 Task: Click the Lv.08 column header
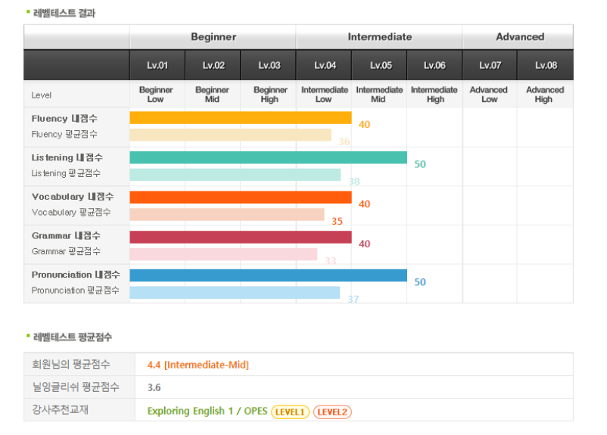546,65
